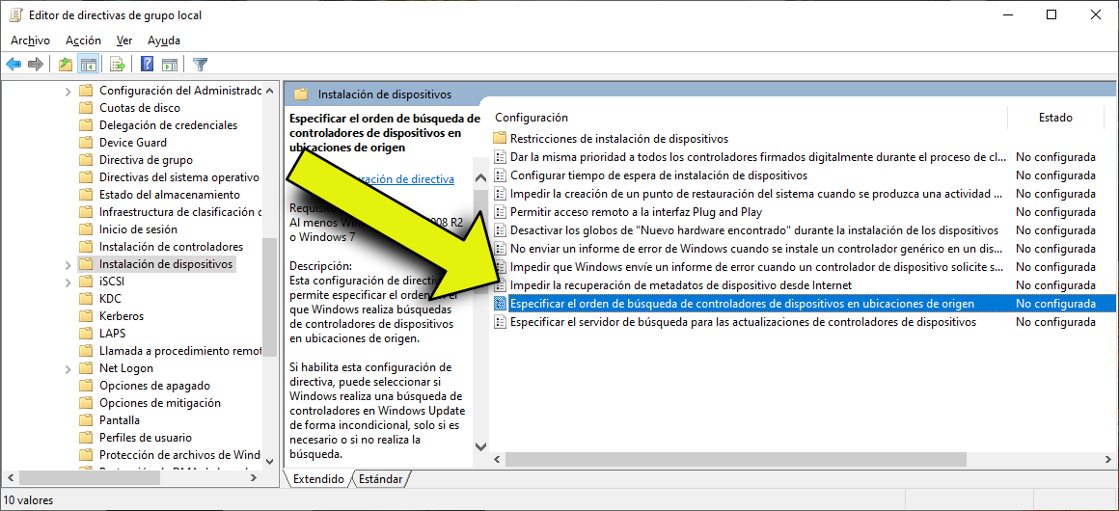Click the folder icon of Restricciones de instalación de dispositivos
This screenshot has width=1119, height=511.
(501, 139)
